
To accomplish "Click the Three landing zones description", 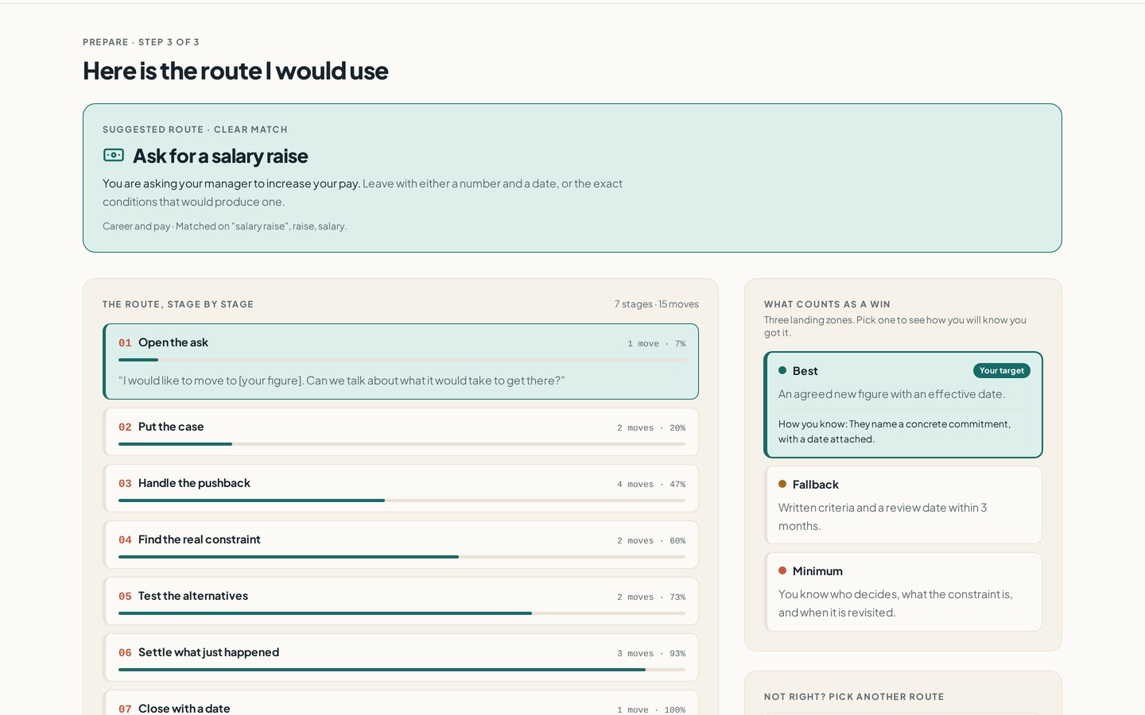I will click(895, 327).
